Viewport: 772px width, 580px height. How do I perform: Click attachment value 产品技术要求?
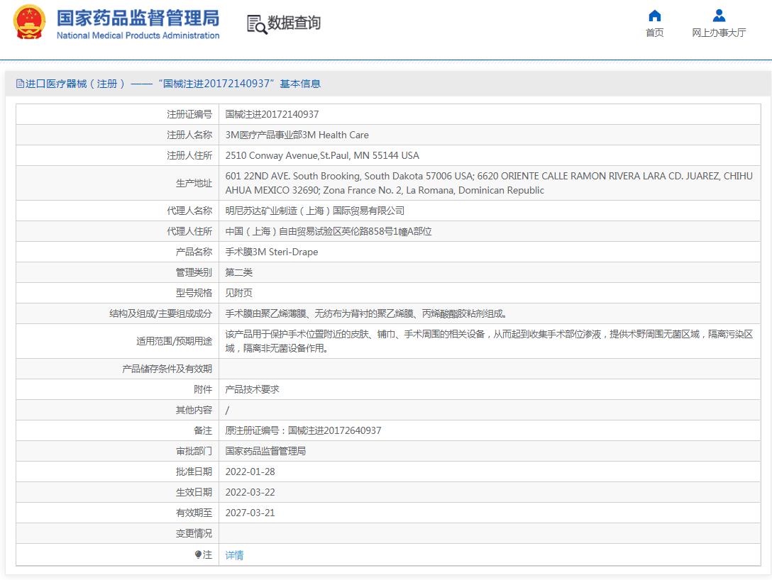click(252, 389)
